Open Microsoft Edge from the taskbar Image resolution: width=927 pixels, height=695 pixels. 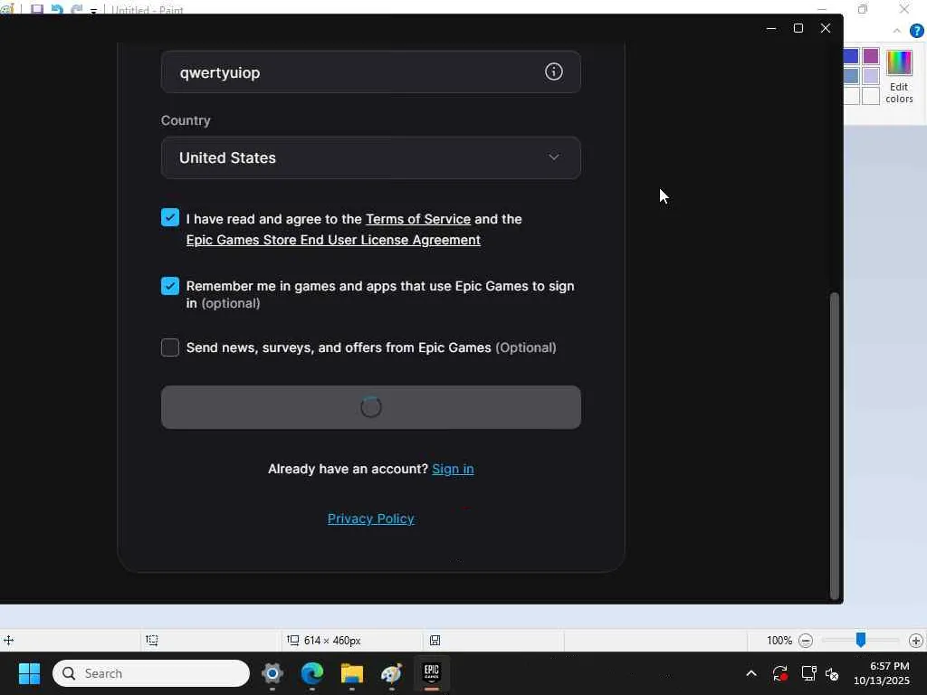312,673
